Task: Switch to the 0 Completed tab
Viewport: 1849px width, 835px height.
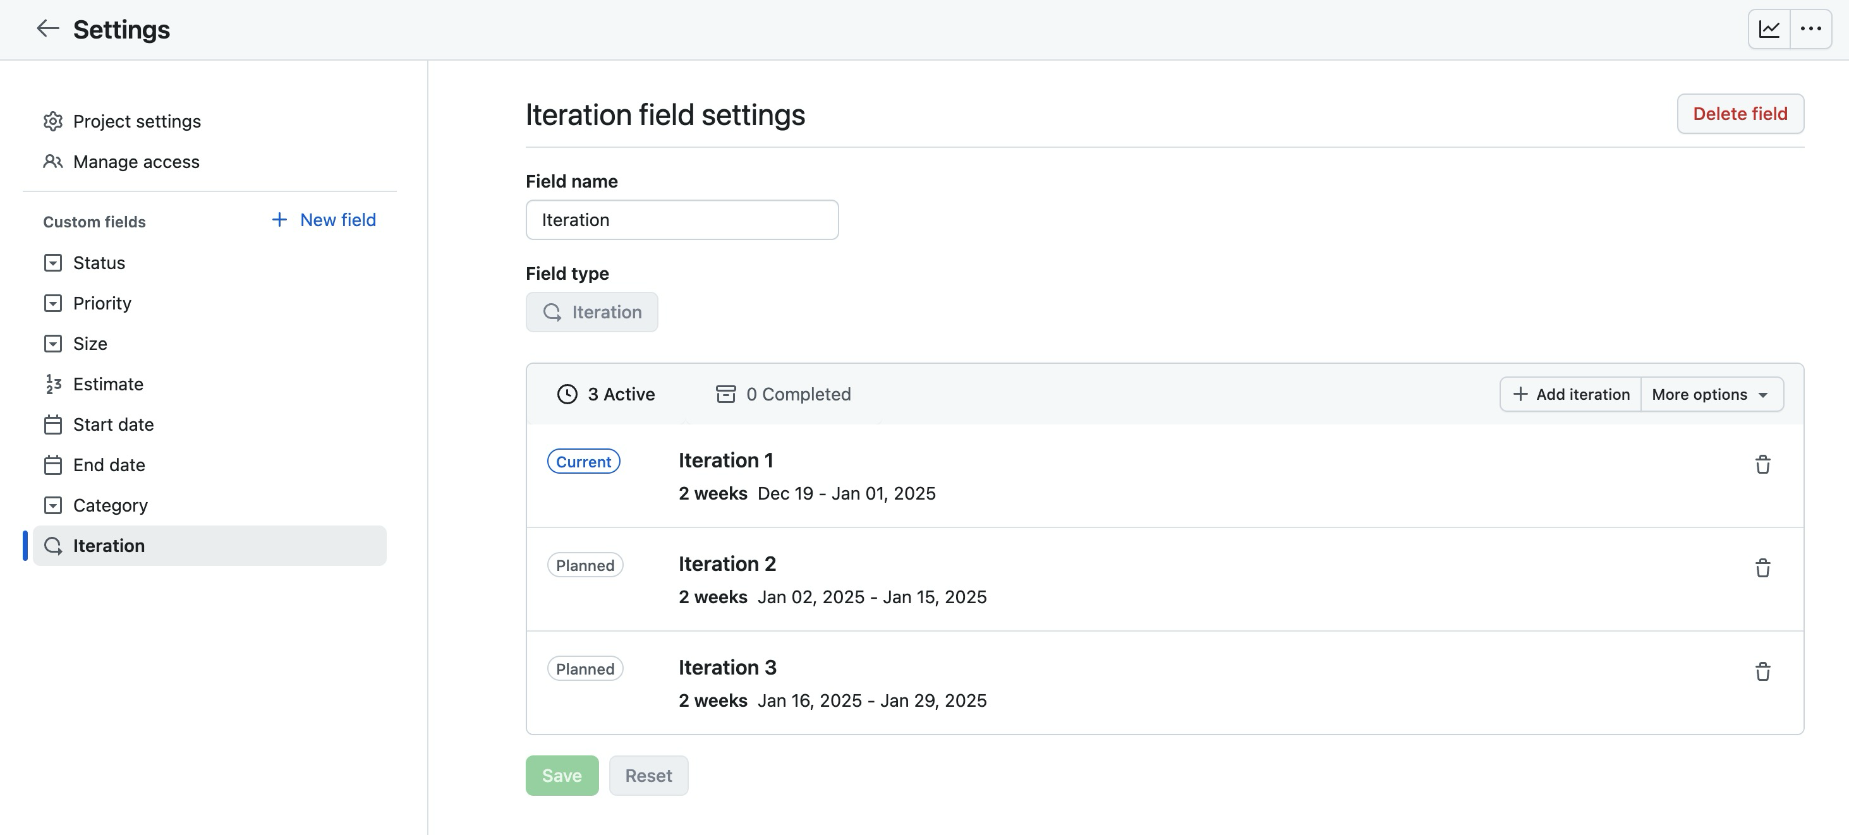Action: 783,394
